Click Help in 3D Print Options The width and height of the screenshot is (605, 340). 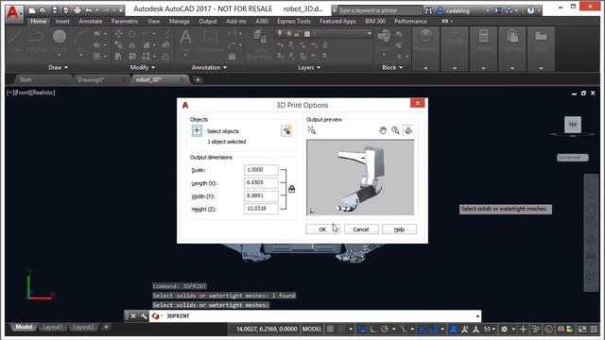click(x=399, y=229)
